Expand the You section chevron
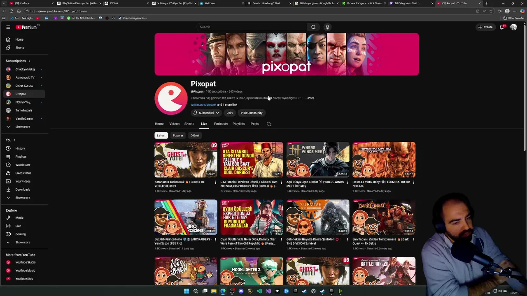The height and width of the screenshot is (296, 527). [14, 140]
